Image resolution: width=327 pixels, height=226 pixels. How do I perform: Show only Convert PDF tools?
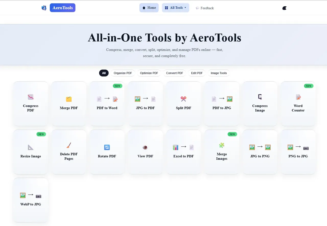tap(175, 73)
